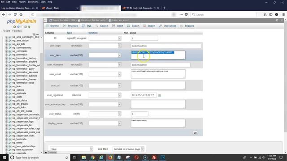This screenshot has height=161, width=287.
Task: Click the Firefox search box
Action: (223, 15)
